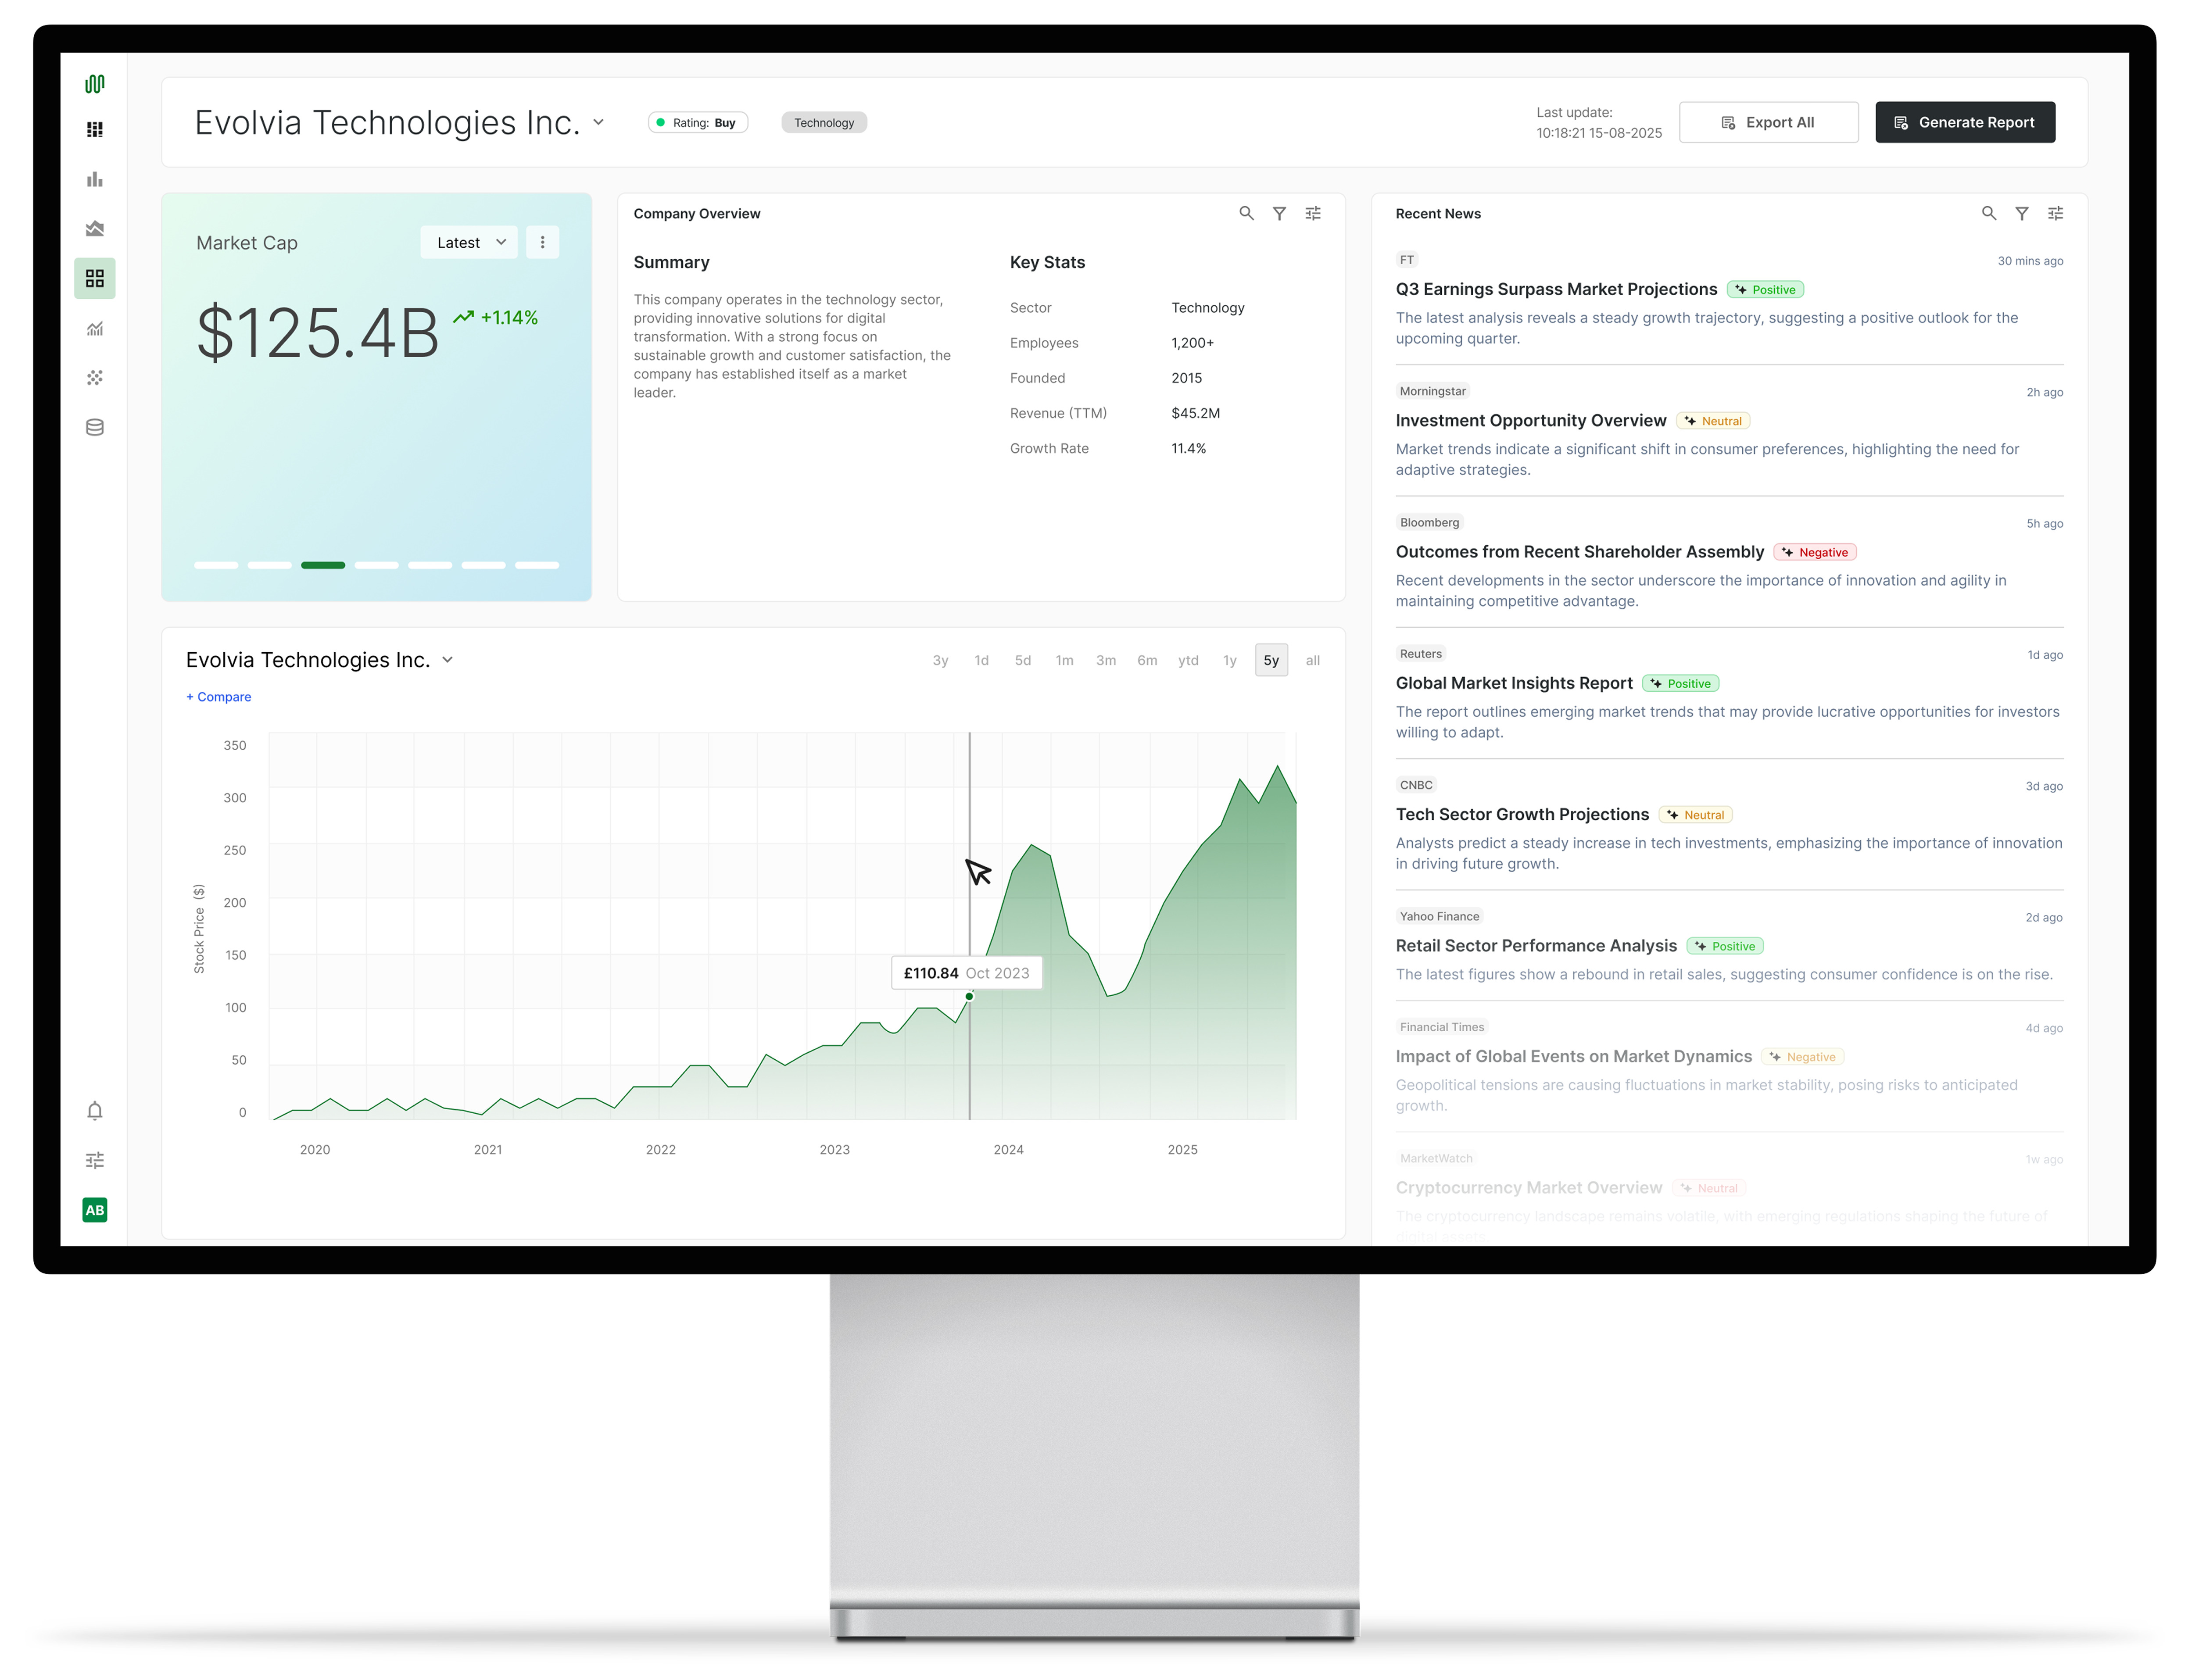Open three-dot menu on Market Cap card
The height and width of the screenshot is (1680, 2206).
click(x=542, y=243)
